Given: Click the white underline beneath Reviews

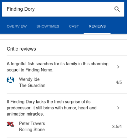Looking at the screenshot, I should pos(97,33).
